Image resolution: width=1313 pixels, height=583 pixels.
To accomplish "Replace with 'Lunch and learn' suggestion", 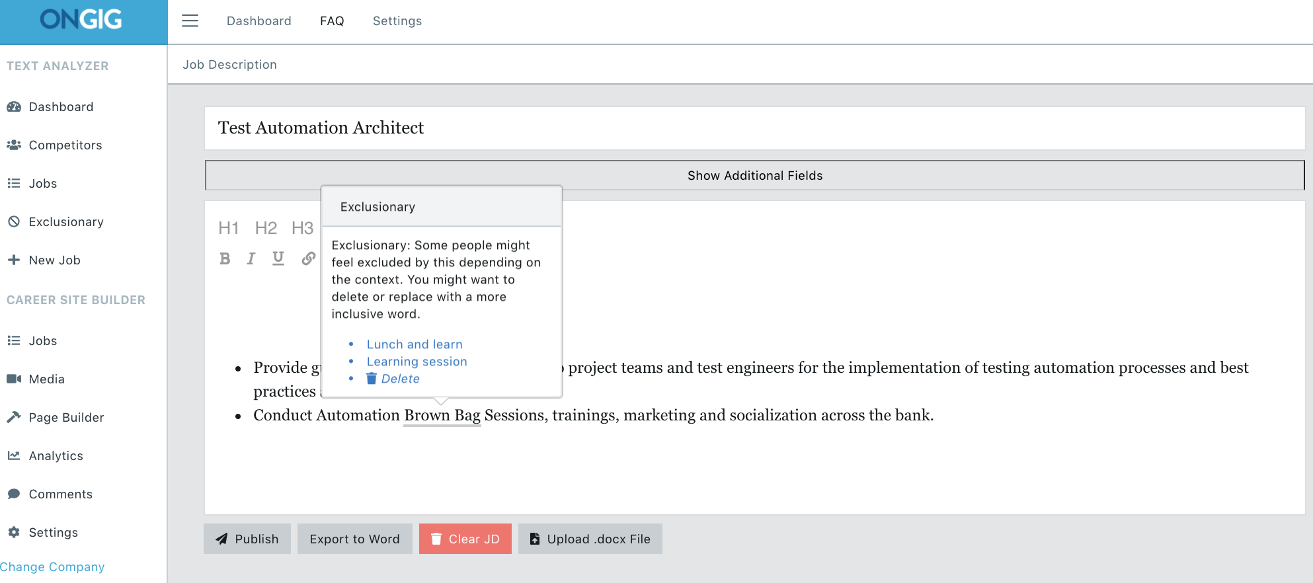I will 415,344.
